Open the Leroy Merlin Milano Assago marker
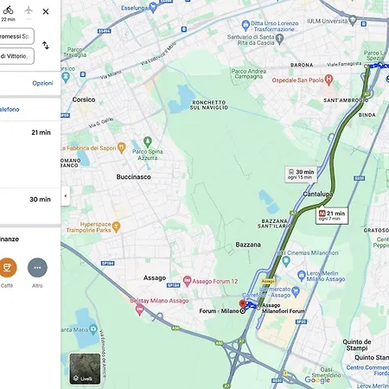This screenshot has width=389, height=389. 301,275
